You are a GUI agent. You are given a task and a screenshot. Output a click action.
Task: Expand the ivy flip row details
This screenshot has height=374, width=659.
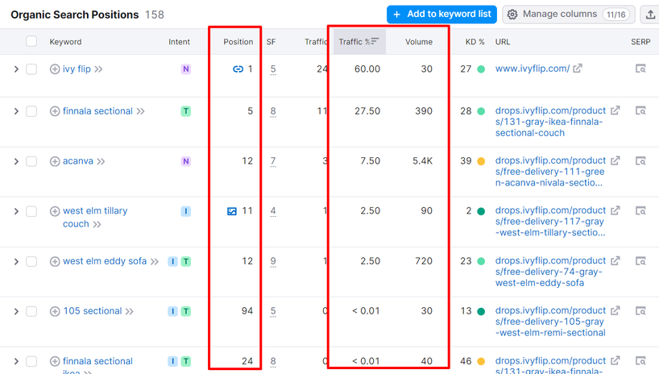tap(15, 69)
